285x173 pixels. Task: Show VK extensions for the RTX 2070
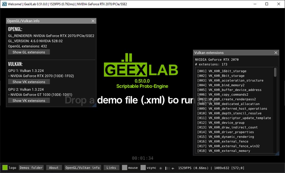coord(29,82)
